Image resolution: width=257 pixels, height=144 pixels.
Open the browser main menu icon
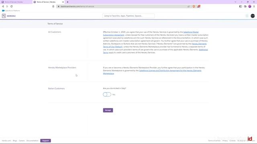click(254, 6)
